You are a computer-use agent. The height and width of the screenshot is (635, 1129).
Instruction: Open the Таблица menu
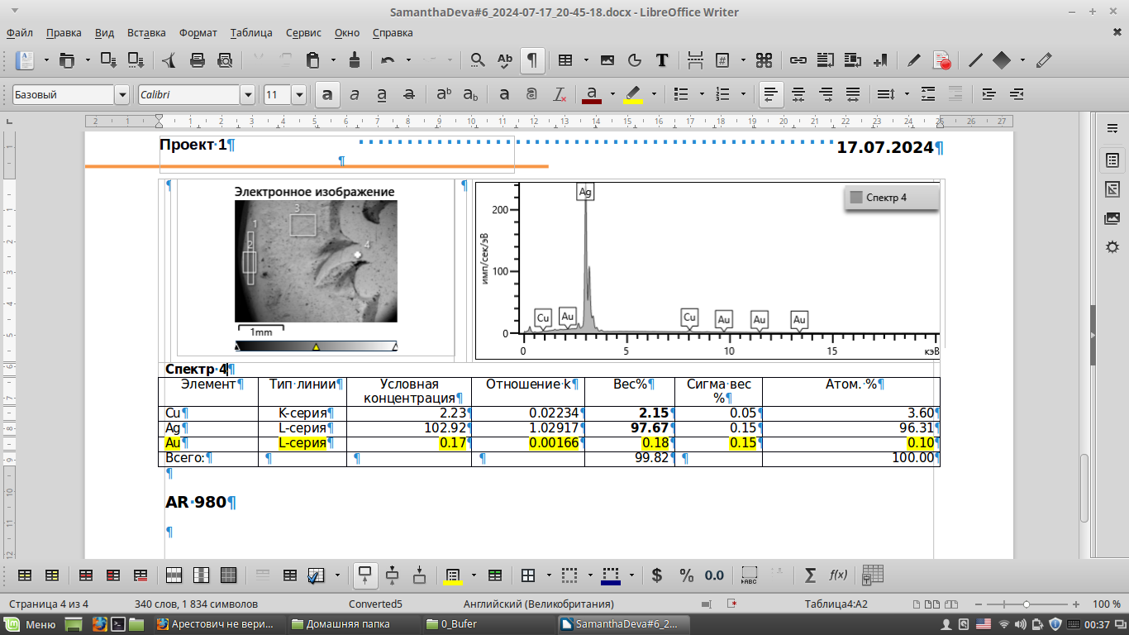pyautogui.click(x=251, y=33)
